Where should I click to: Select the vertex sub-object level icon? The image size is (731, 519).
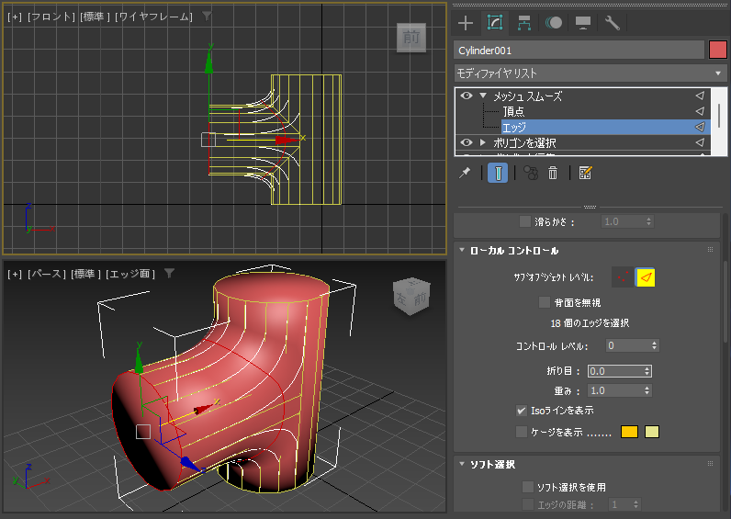tap(623, 277)
